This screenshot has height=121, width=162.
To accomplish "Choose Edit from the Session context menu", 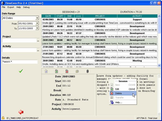I will point(123,89).
